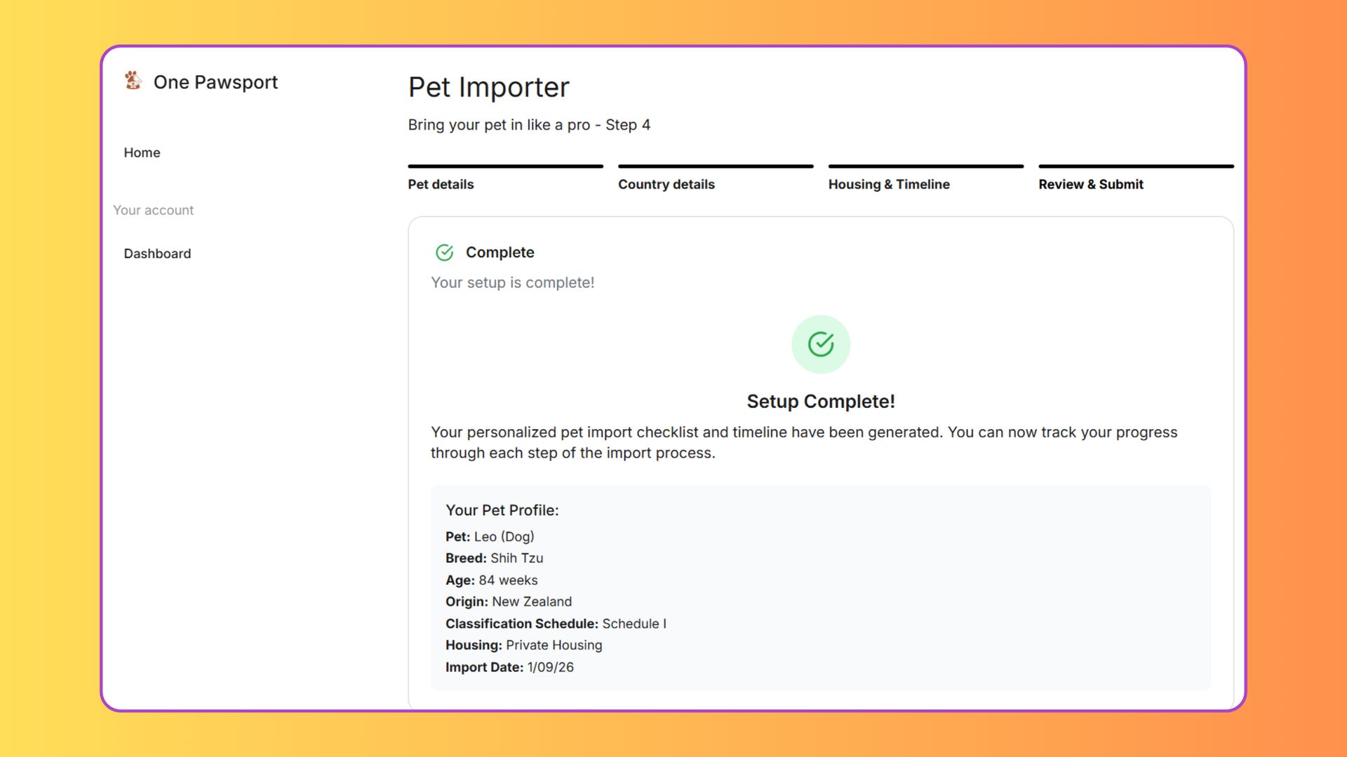
Task: Click the progress bar above Housing & Timeline
Action: click(925, 166)
